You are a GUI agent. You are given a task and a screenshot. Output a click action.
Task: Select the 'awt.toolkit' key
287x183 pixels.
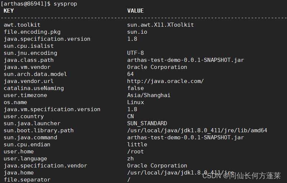pyautogui.click(x=22, y=25)
